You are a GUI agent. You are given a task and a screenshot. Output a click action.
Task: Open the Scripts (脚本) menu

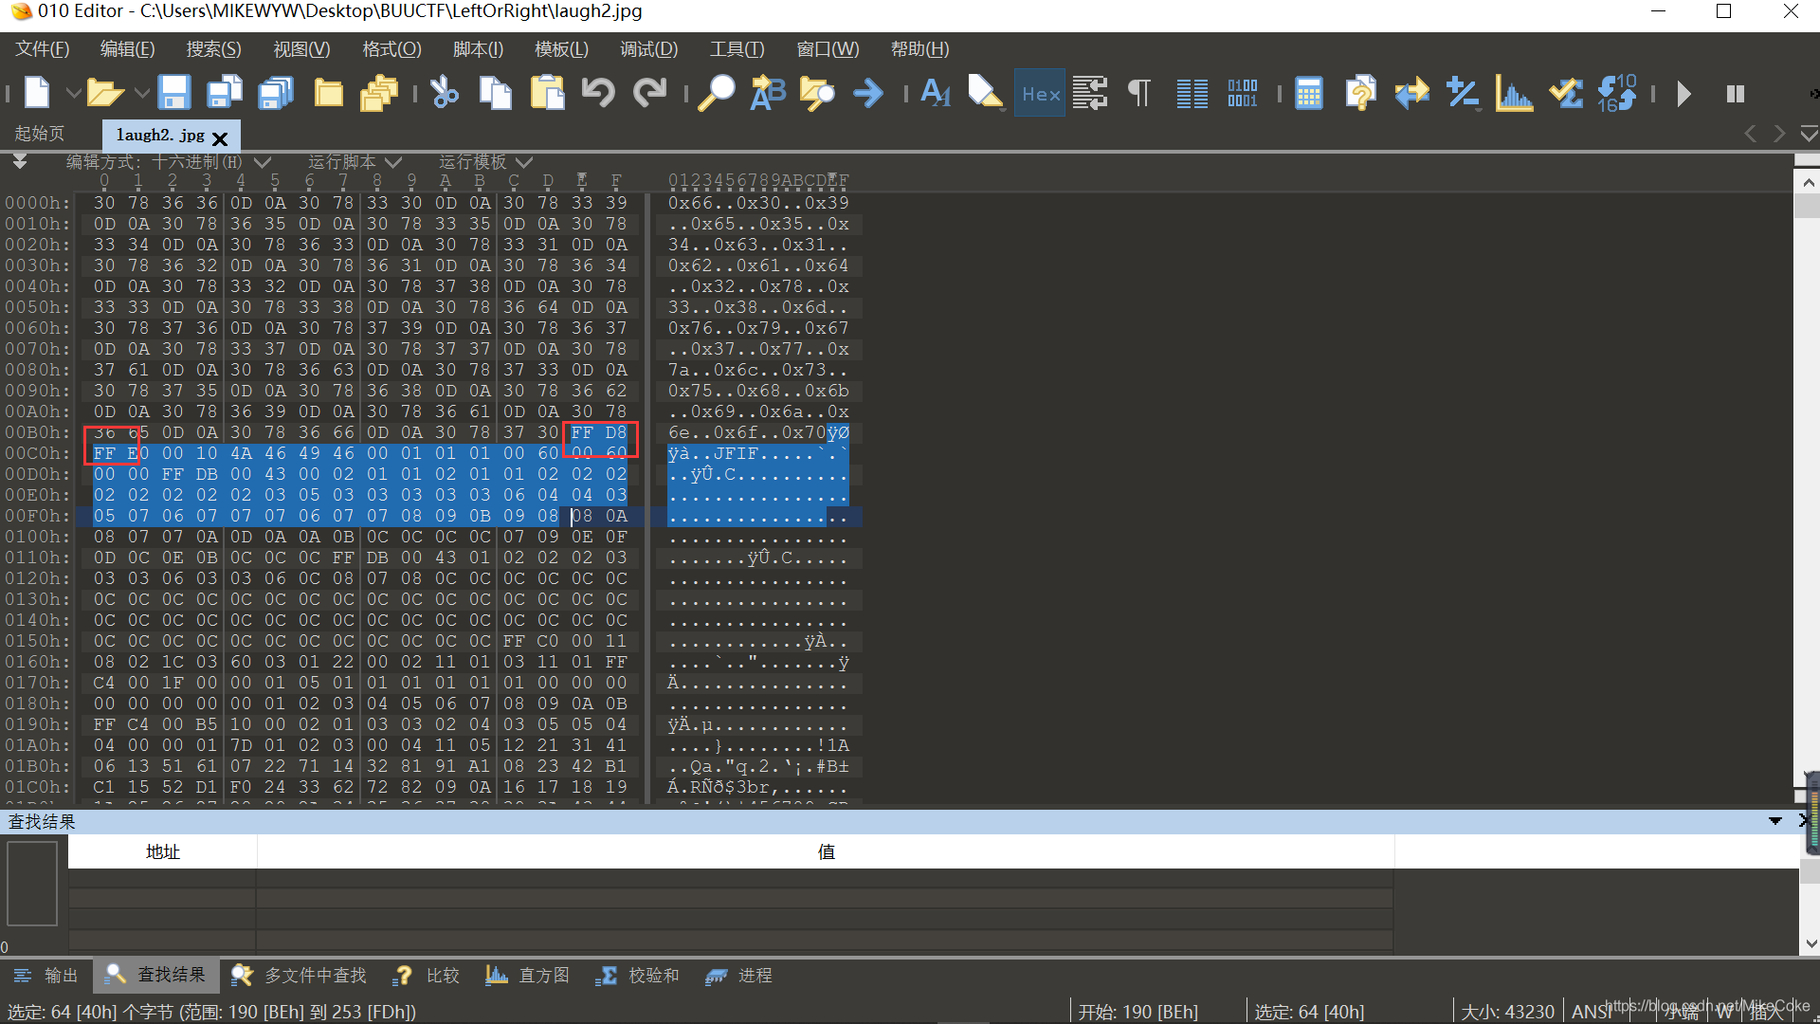point(478,49)
